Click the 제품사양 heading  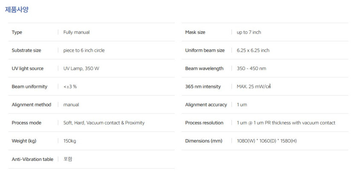(17, 10)
